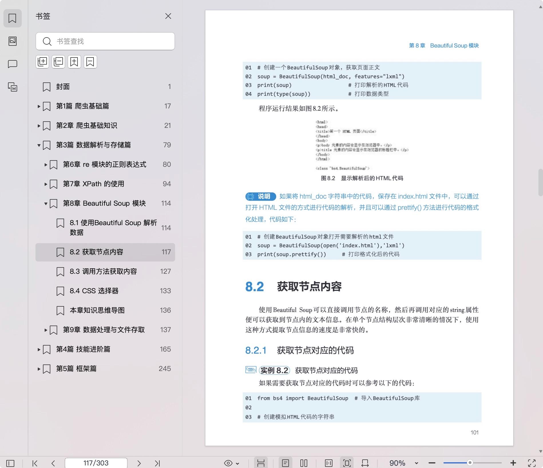
Task: Expand 第2章 爬虫基础知识 bookmark
Action: click(x=39, y=126)
